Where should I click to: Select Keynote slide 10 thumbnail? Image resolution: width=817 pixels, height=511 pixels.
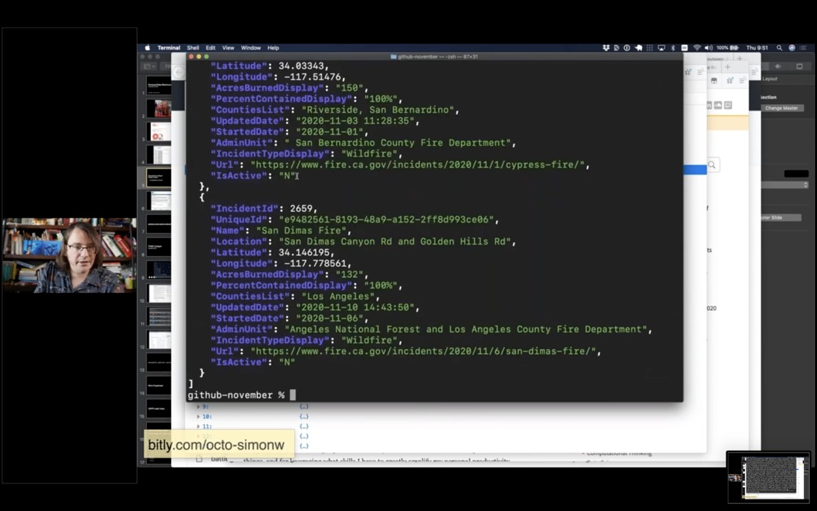pyautogui.click(x=159, y=294)
